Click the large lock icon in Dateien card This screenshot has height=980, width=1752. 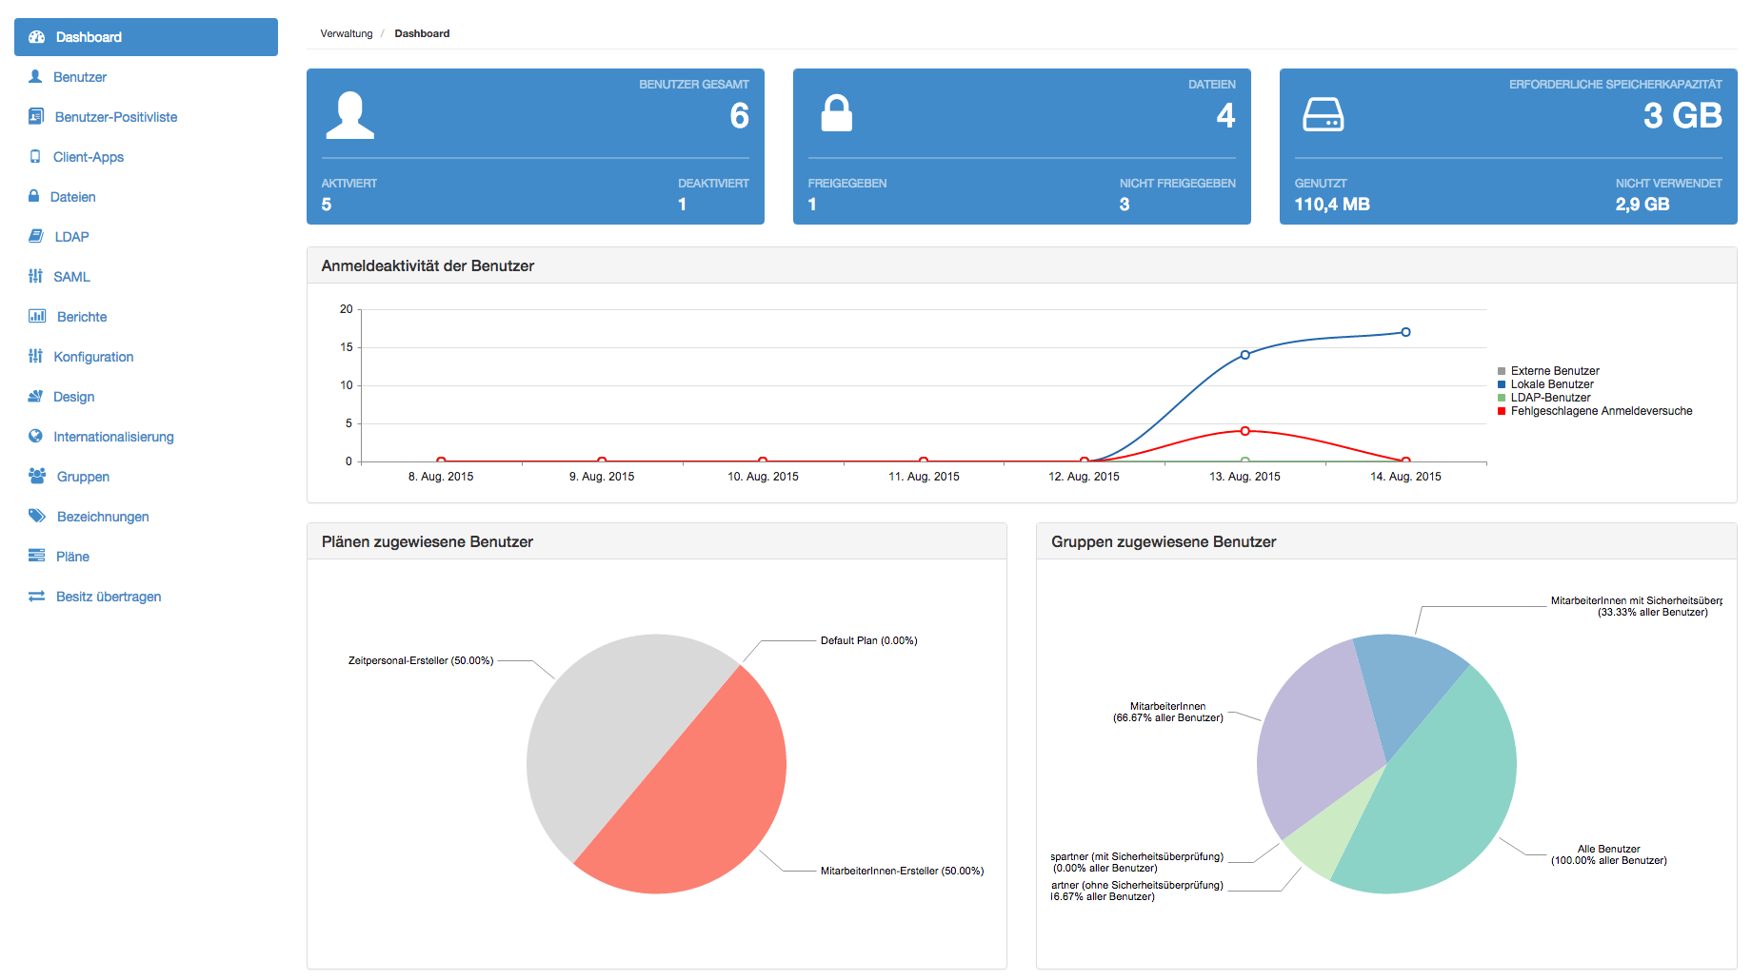click(x=837, y=113)
